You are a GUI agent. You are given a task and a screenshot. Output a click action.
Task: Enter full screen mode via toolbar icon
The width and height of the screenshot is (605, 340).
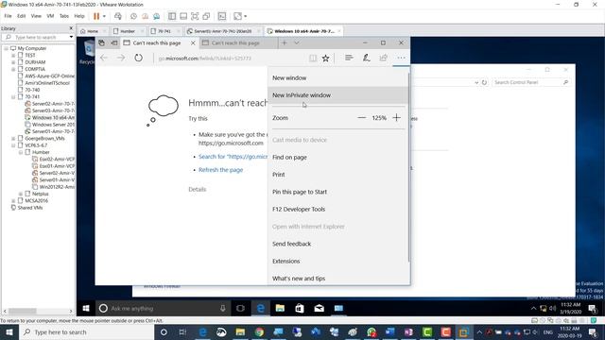click(x=195, y=16)
